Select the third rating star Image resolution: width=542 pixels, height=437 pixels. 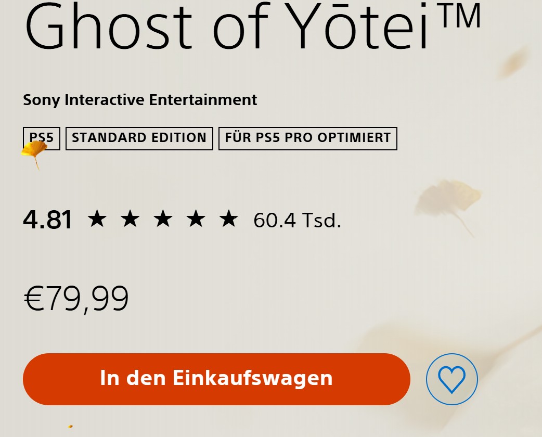[x=163, y=219]
